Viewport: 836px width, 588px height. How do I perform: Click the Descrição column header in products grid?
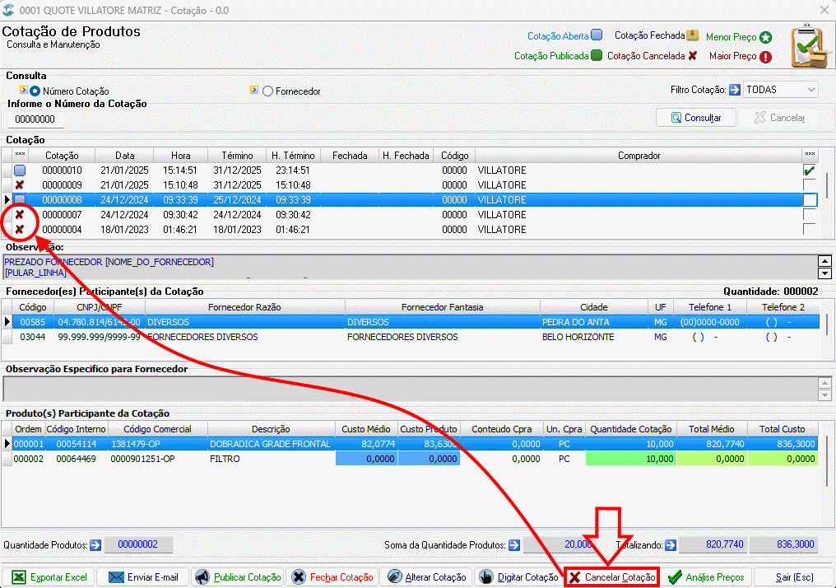[271, 429]
